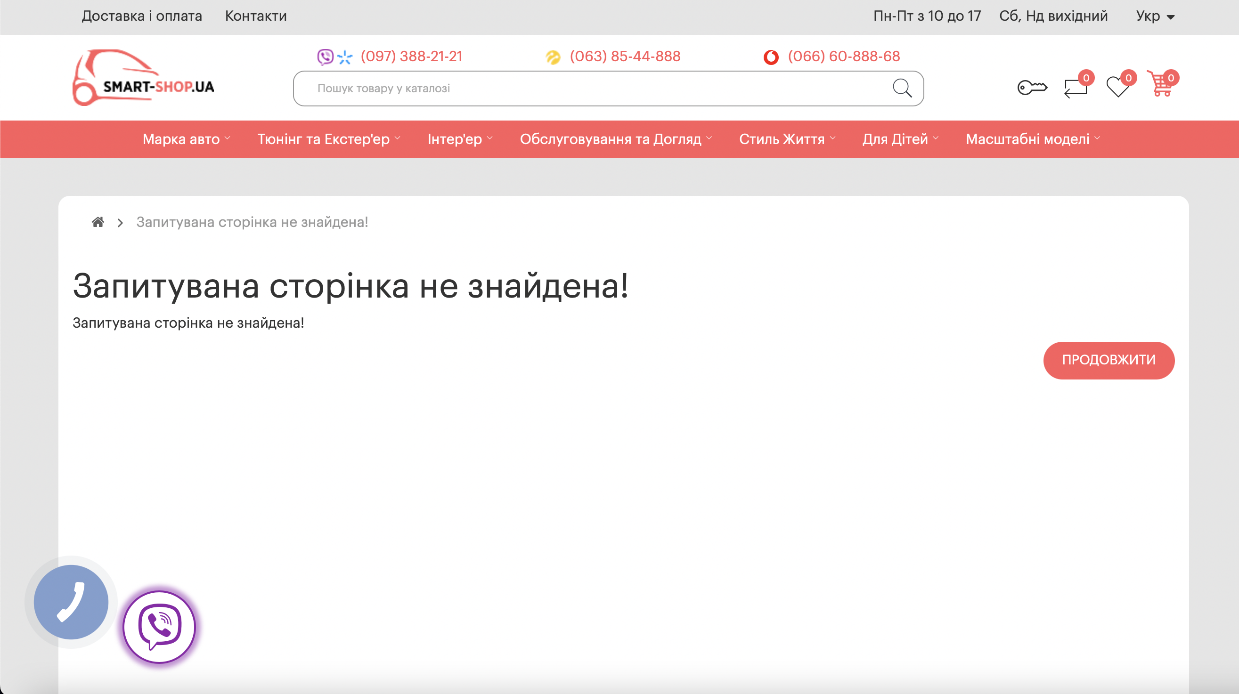
Task: Click the search magnifier icon
Action: pyautogui.click(x=901, y=89)
